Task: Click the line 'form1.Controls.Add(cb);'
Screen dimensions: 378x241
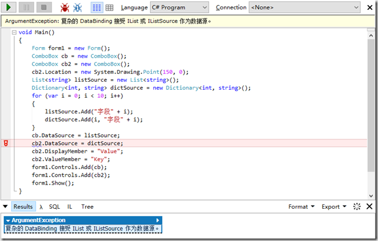Action: coord(69,167)
